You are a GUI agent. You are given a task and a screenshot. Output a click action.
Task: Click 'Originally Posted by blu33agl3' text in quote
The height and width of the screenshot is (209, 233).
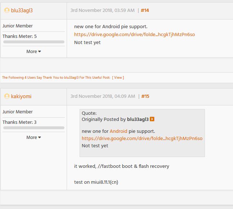click(115, 119)
